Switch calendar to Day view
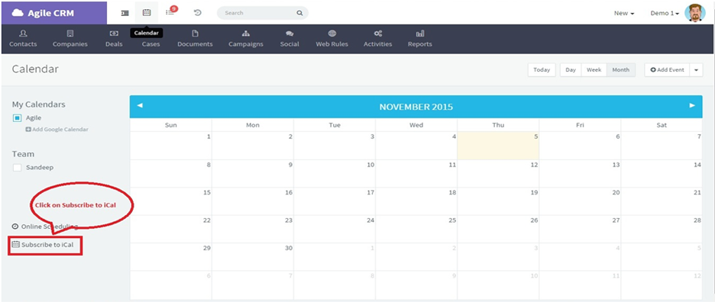The image size is (715, 302). [571, 69]
